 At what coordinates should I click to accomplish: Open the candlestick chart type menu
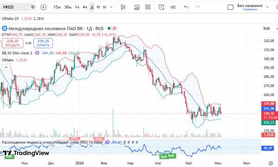[x=123, y=7]
